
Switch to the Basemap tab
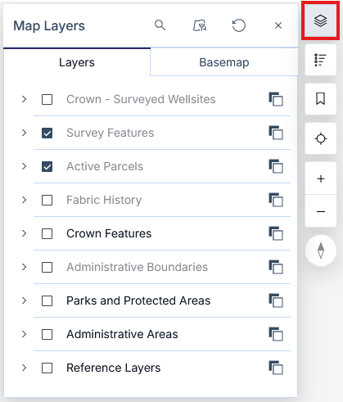pyautogui.click(x=224, y=62)
